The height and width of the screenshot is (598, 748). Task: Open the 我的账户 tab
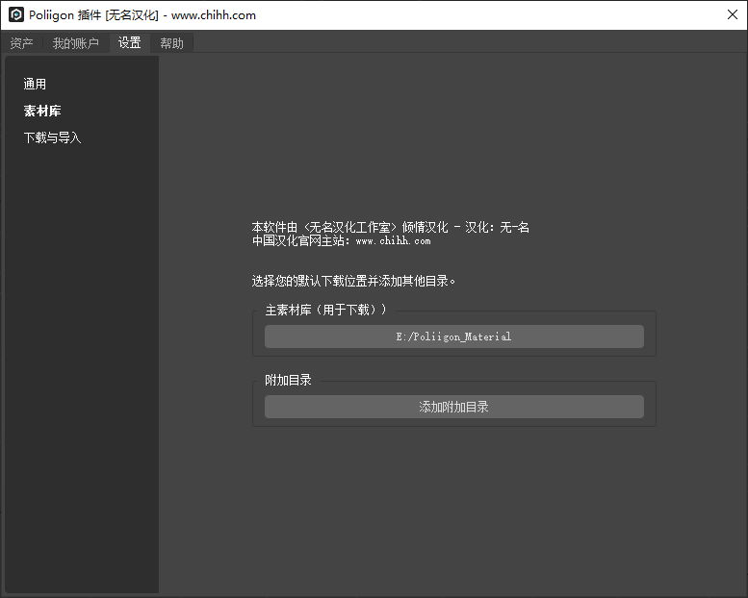(75, 43)
